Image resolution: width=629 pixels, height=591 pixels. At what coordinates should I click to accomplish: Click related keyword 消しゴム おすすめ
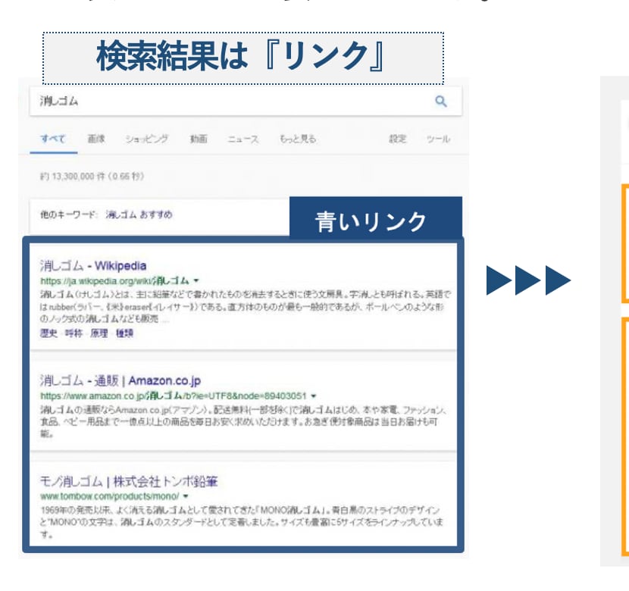click(x=139, y=214)
